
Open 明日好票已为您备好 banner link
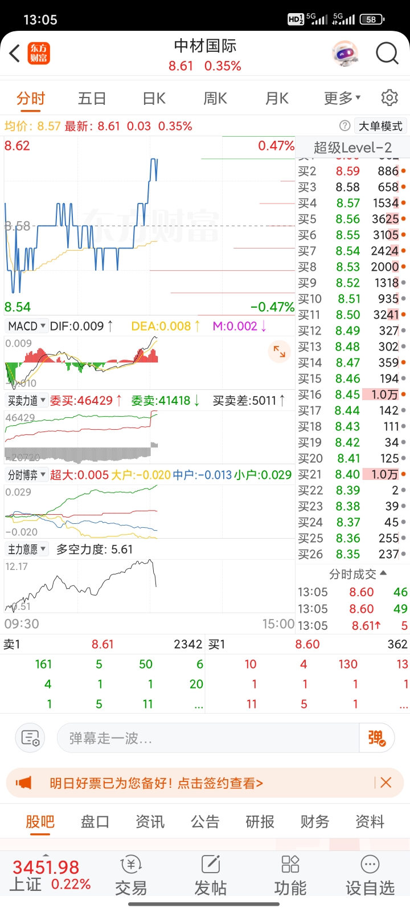(157, 783)
